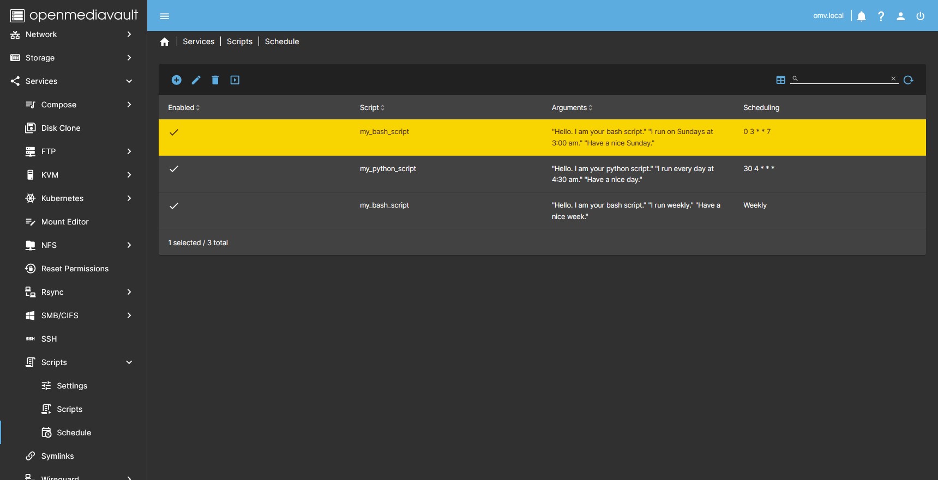Image resolution: width=938 pixels, height=480 pixels.
Task: Click the power icon in header
Action: click(x=920, y=16)
